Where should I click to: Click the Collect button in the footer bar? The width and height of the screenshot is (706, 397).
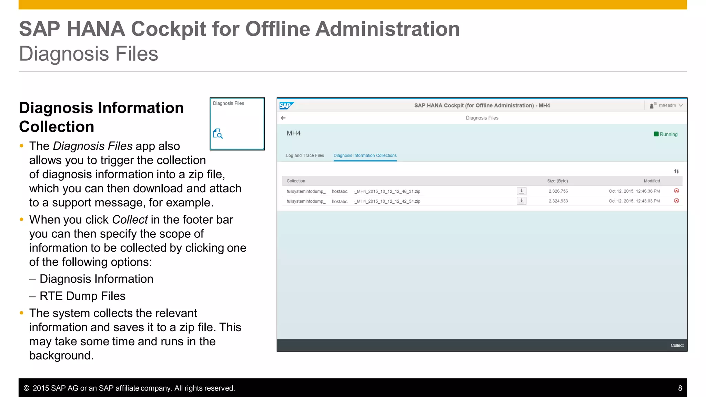(x=677, y=345)
